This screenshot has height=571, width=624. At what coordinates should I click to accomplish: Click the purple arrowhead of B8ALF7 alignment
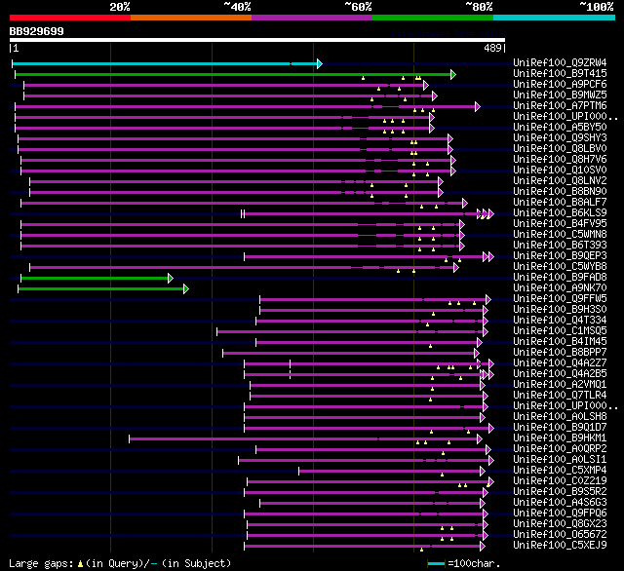(x=464, y=204)
